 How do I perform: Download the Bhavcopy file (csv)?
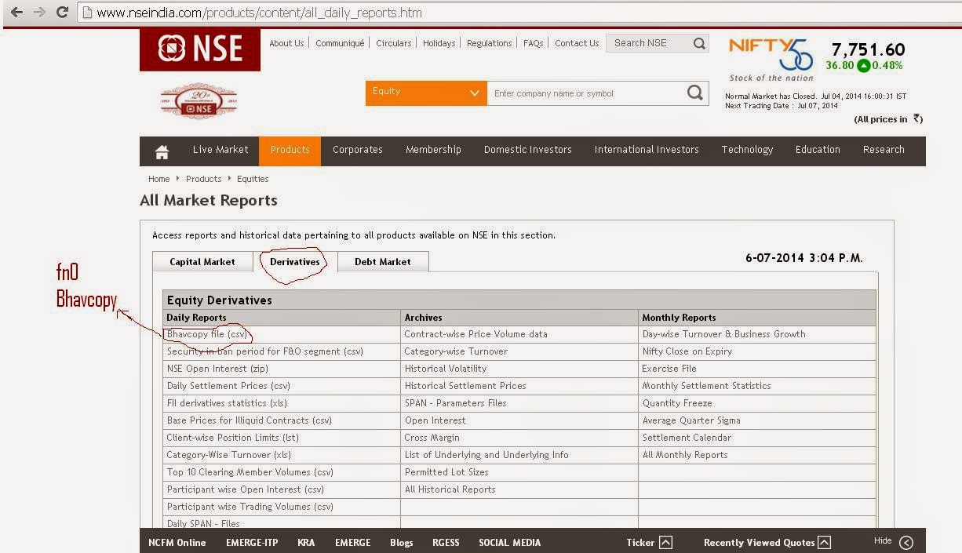pyautogui.click(x=207, y=334)
